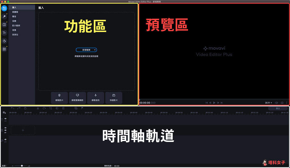Switch to the 媒體箱 category

click(x=15, y=12)
